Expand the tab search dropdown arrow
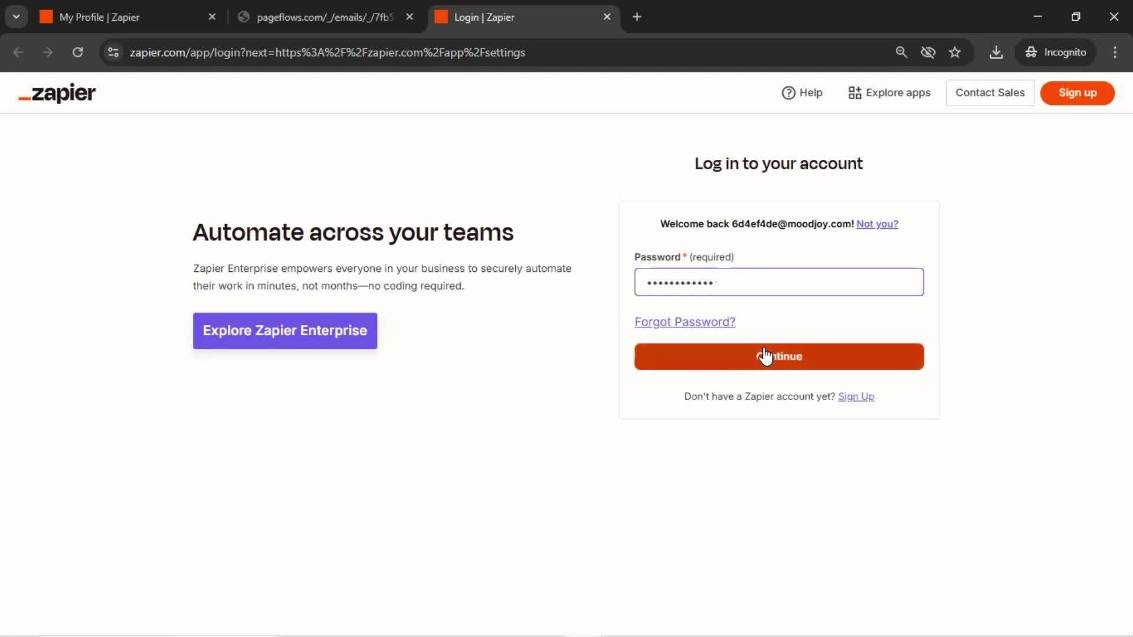Viewport: 1133px width, 637px height. (x=17, y=17)
